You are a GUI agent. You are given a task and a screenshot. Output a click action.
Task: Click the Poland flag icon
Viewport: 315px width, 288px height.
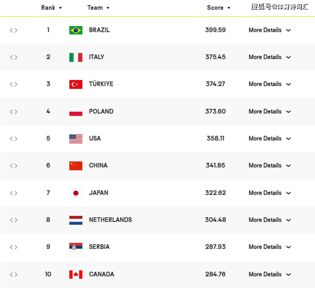coord(76,111)
